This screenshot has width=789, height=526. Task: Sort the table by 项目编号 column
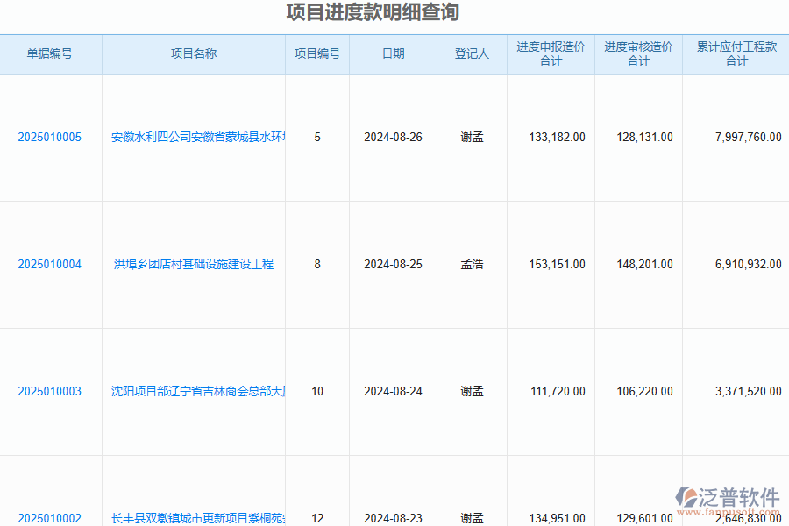tap(316, 53)
